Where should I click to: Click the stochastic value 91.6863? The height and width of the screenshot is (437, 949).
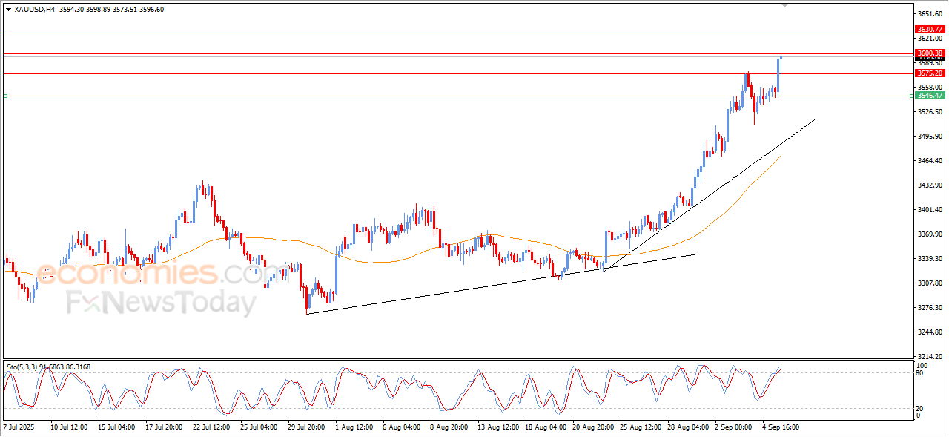point(52,367)
